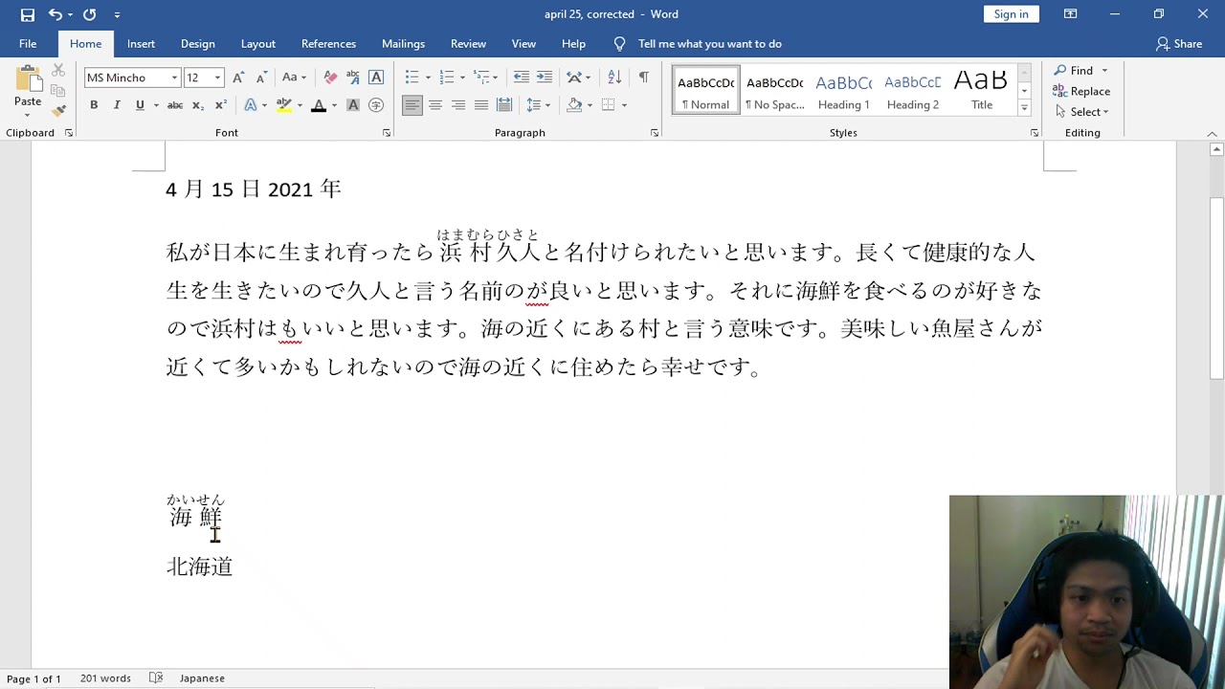Decrease the paragraph indent
This screenshot has width=1225, height=689.
coord(521,78)
